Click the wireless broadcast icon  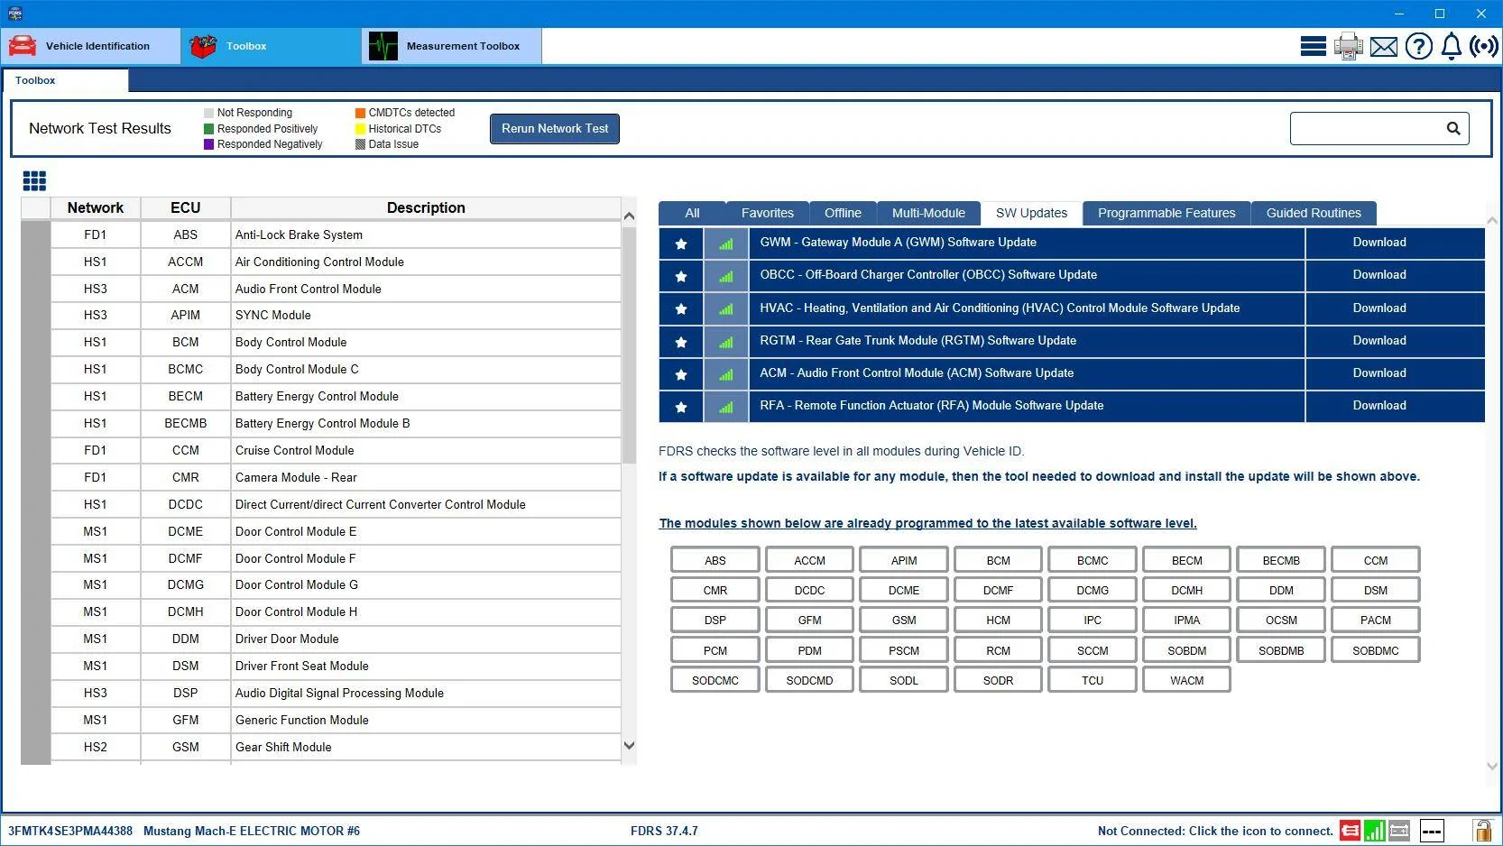[1484, 46]
